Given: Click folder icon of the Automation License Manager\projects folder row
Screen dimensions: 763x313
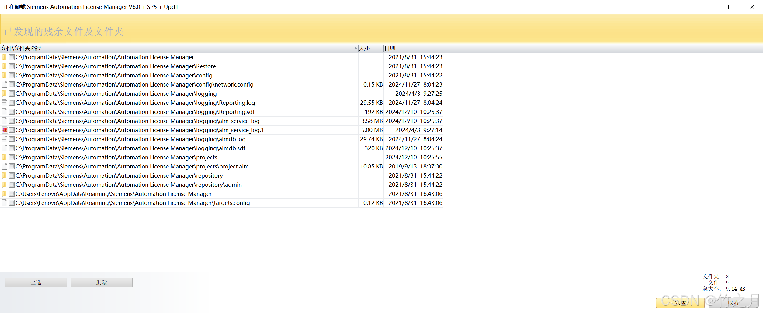Looking at the screenshot, I should pyautogui.click(x=4, y=157).
